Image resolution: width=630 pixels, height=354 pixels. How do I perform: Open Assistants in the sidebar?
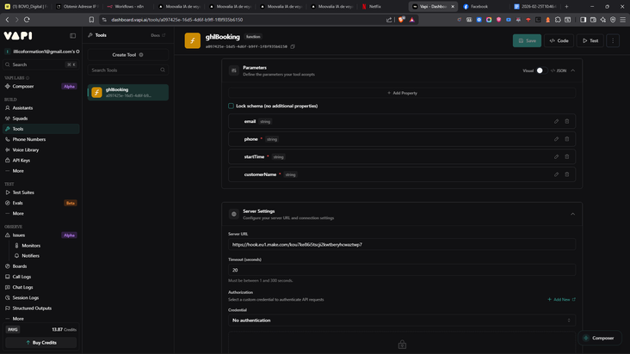point(22,108)
